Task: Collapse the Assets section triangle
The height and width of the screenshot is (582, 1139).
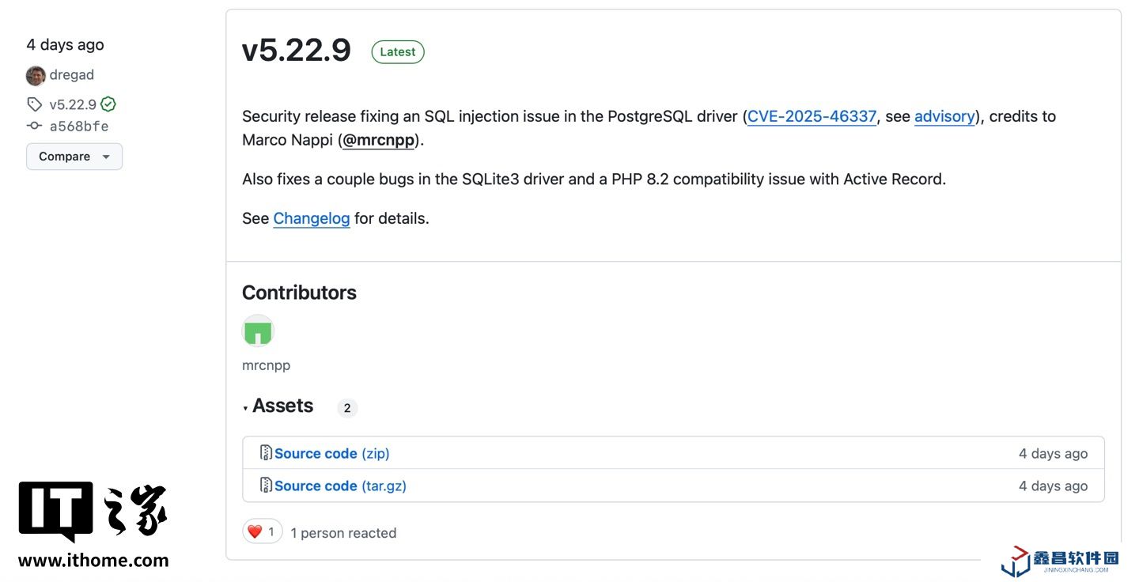Action: [x=246, y=408]
